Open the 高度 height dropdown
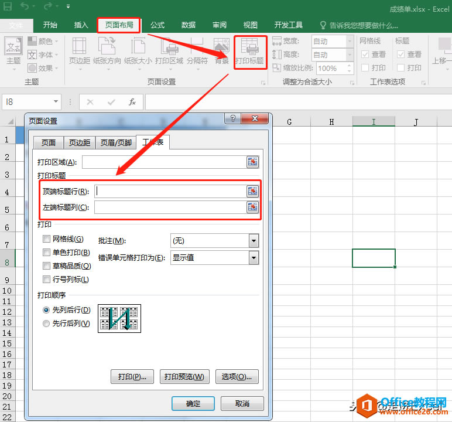 click(x=350, y=55)
